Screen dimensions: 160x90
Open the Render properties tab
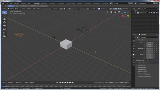[x=133, y=41]
